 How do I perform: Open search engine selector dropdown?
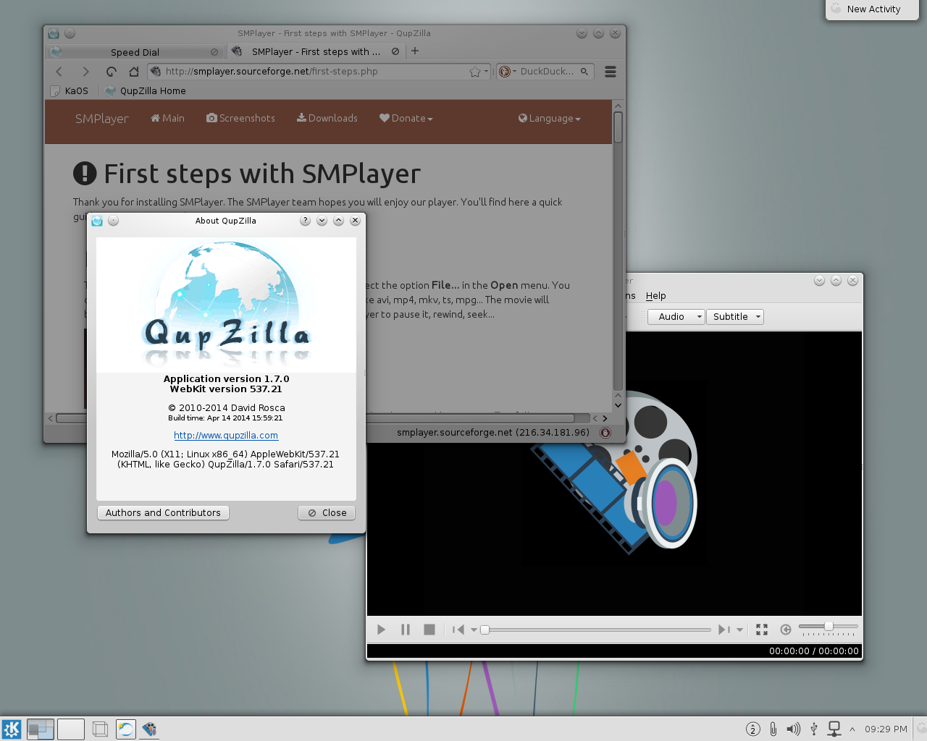pyautogui.click(x=508, y=71)
